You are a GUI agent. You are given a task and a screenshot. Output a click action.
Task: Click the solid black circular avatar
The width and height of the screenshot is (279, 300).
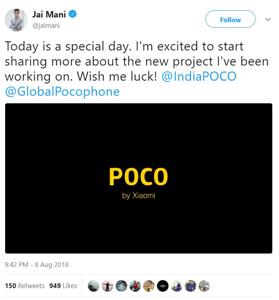pyautogui.click(x=163, y=286)
